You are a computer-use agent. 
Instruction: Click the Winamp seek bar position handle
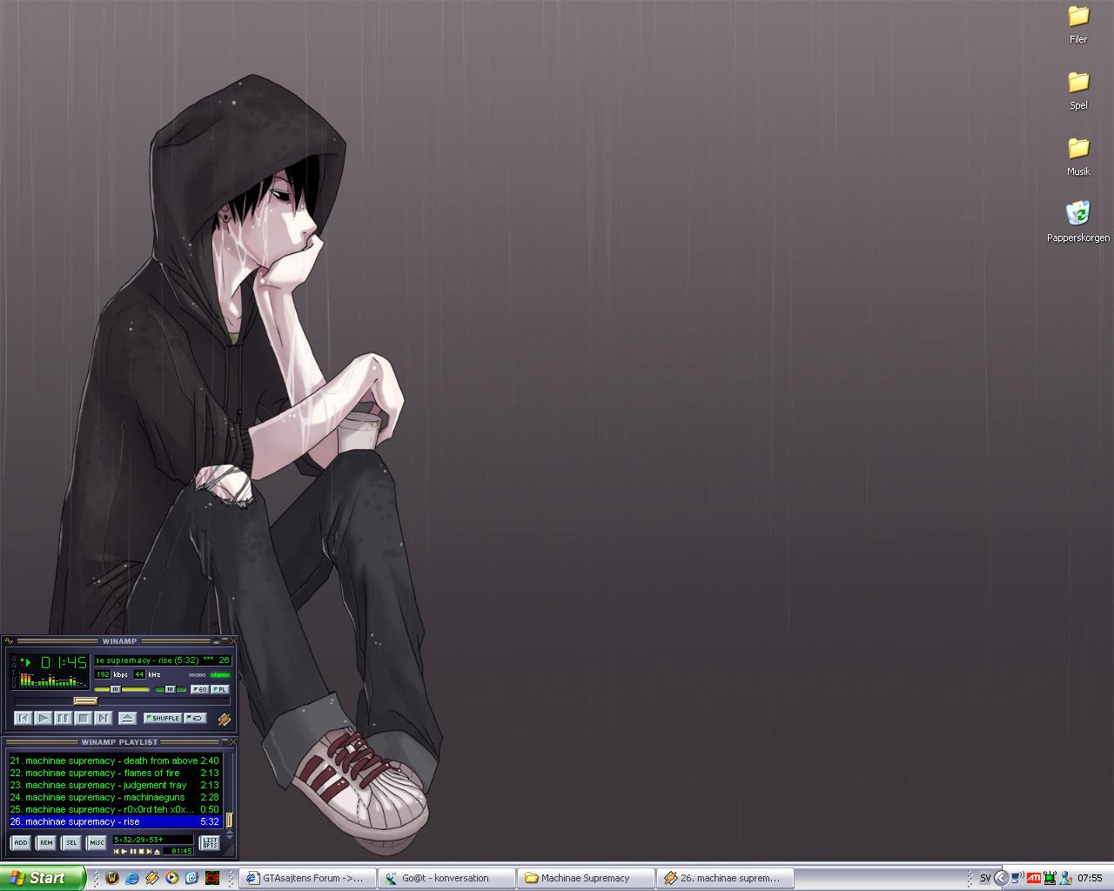click(85, 700)
